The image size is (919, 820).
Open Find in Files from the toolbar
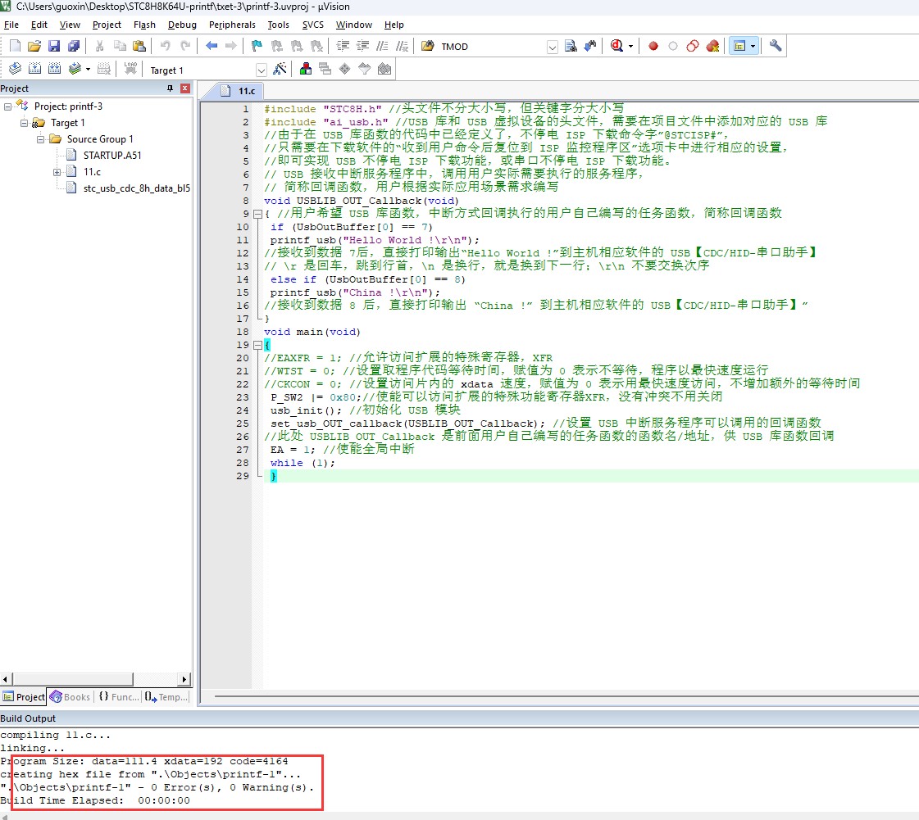(x=428, y=46)
